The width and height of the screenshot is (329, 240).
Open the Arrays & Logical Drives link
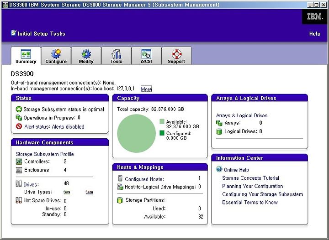(242, 115)
